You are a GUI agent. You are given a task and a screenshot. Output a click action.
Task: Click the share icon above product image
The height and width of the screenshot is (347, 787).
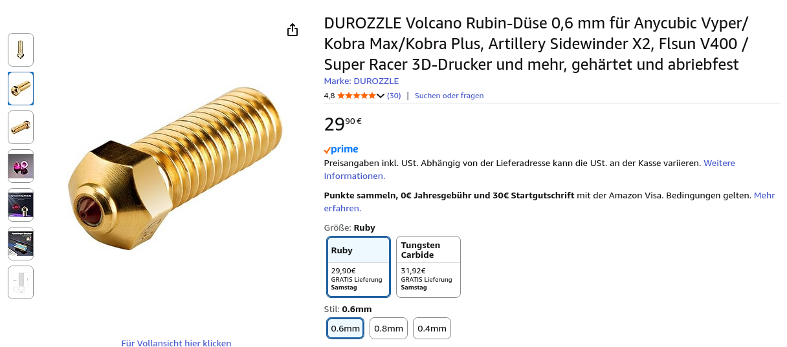(293, 30)
